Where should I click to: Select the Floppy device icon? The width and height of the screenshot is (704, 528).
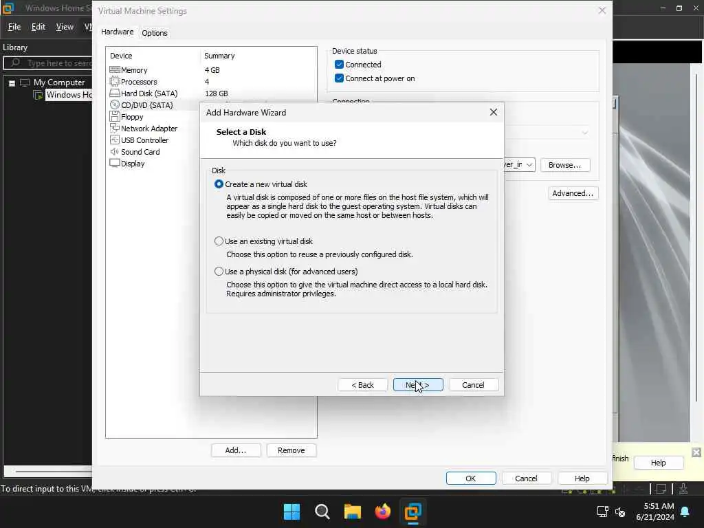[x=115, y=116]
